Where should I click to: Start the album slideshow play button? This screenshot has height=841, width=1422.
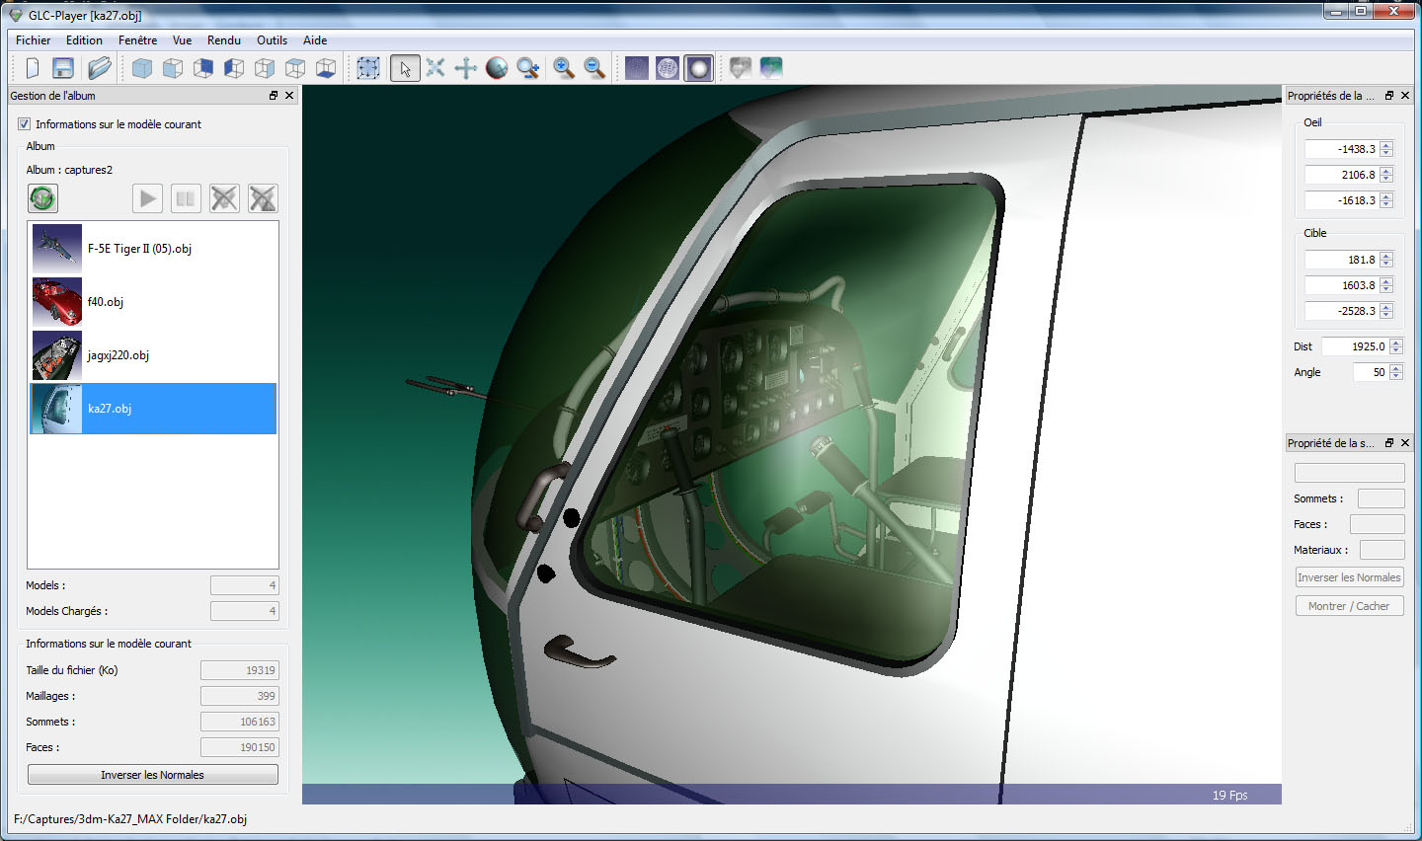(147, 198)
